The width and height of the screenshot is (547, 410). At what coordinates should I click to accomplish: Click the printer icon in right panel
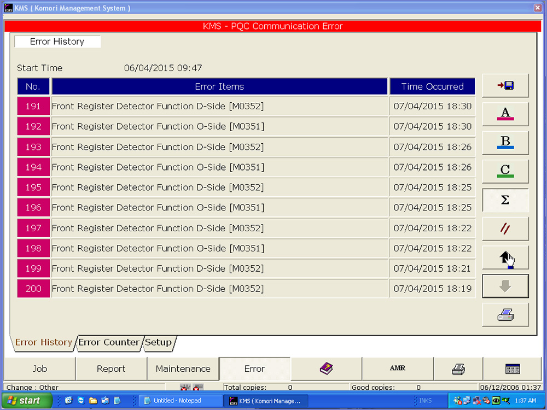click(505, 315)
